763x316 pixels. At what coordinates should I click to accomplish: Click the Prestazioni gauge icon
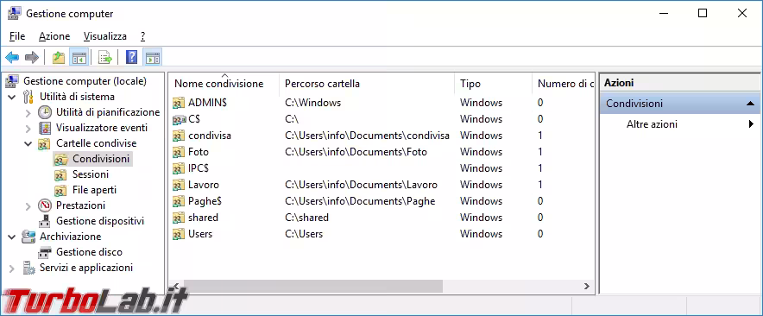(x=45, y=205)
